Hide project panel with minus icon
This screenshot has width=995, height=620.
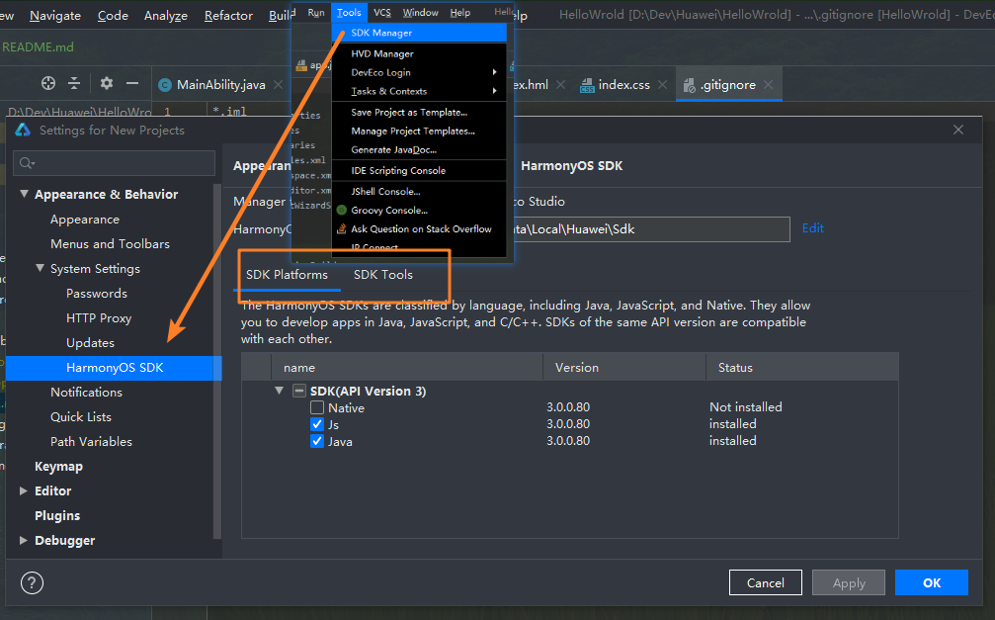click(x=132, y=83)
